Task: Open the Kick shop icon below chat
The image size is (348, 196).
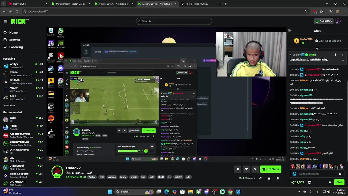Action: pos(310,182)
